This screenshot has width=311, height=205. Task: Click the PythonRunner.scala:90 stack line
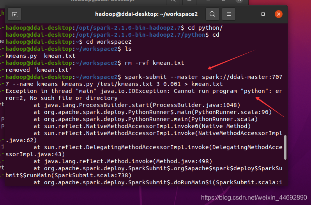(x=152, y=112)
